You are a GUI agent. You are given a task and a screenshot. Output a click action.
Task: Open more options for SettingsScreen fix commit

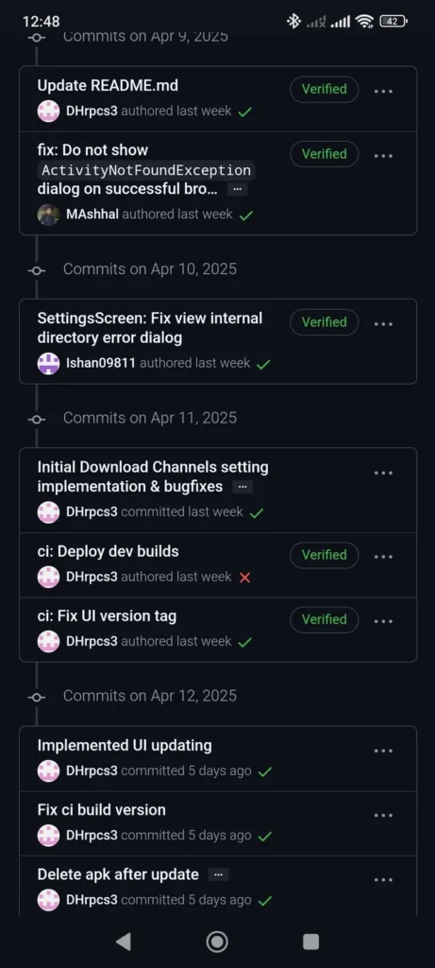(x=383, y=323)
